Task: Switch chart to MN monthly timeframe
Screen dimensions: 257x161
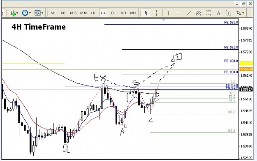Action: (133, 13)
